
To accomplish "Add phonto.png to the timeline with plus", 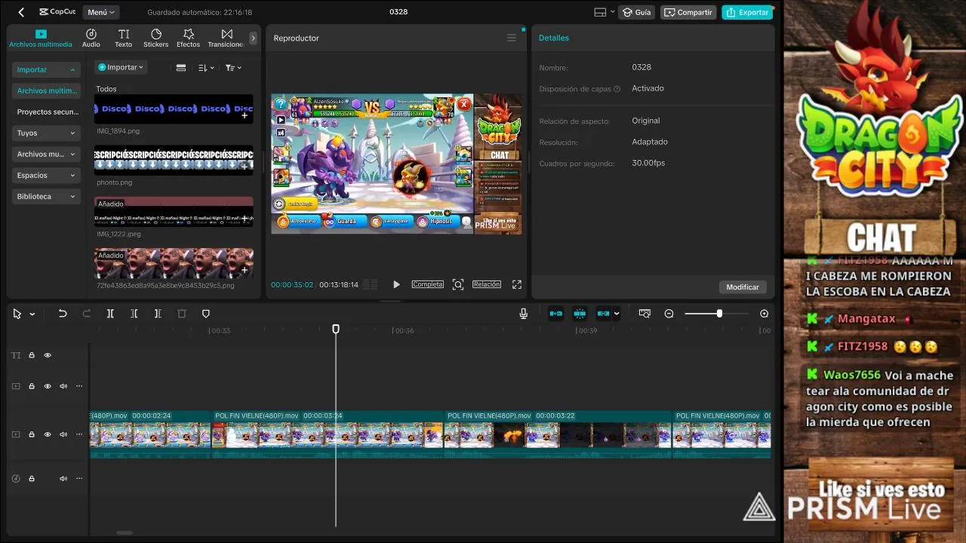I will [245, 167].
